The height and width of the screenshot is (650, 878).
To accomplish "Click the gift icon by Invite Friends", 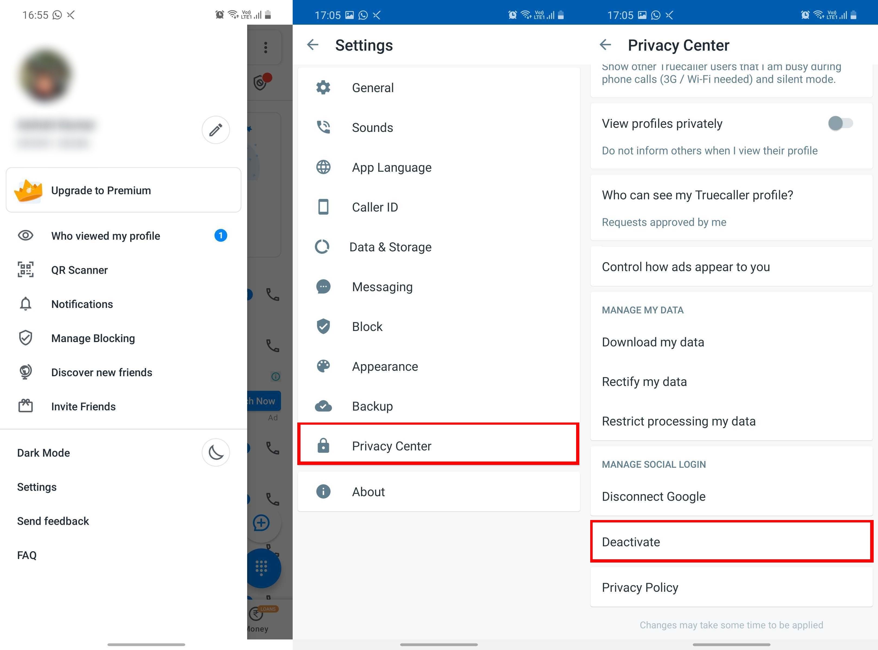I will click(x=25, y=406).
